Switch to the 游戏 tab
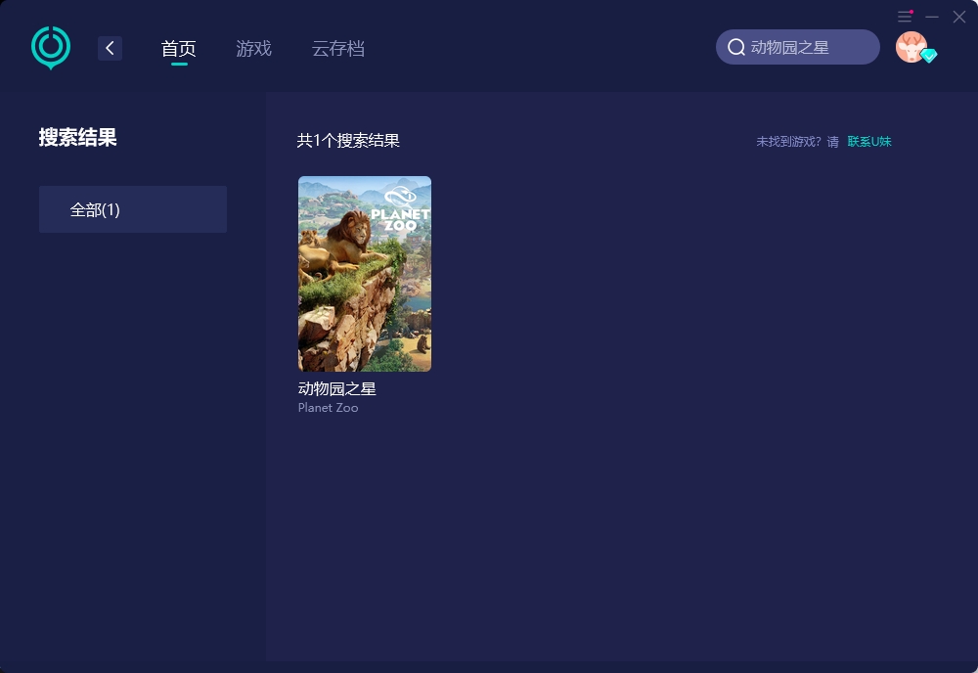The width and height of the screenshot is (978, 673). coord(253,47)
